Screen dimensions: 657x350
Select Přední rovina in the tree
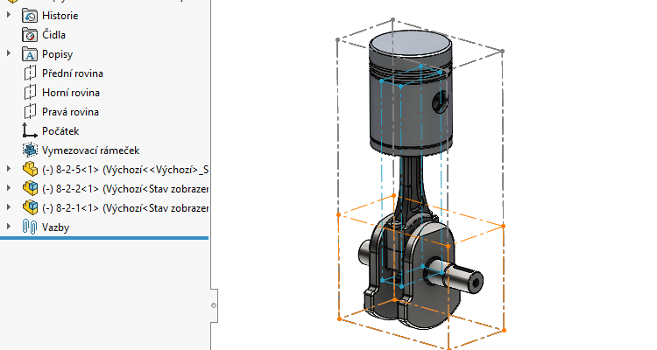(73, 73)
